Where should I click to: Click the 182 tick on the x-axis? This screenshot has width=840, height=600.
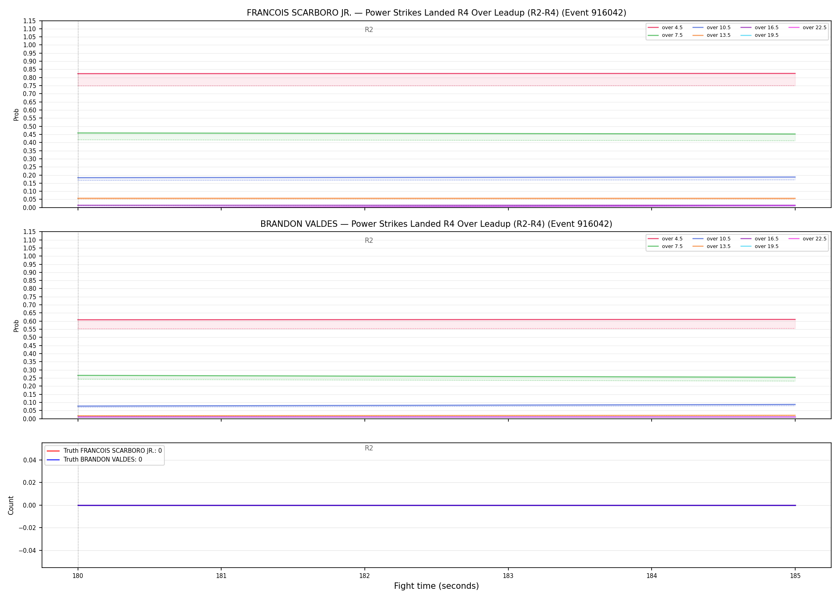pyautogui.click(x=364, y=576)
